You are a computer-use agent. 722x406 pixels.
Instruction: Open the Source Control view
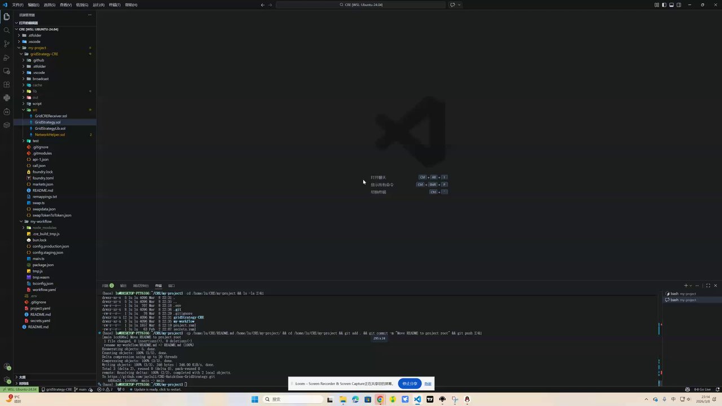(7, 43)
